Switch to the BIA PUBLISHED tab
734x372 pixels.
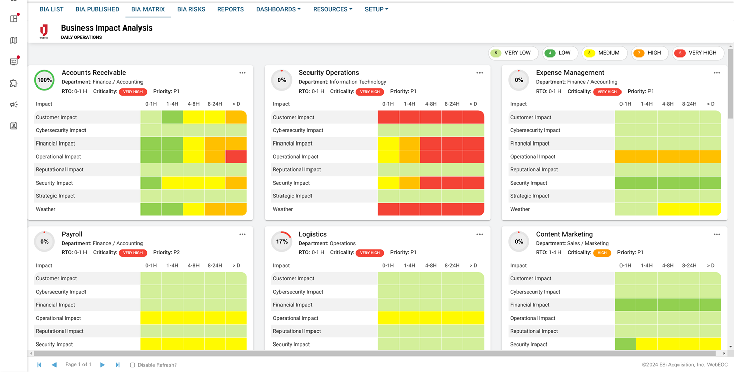(x=97, y=9)
